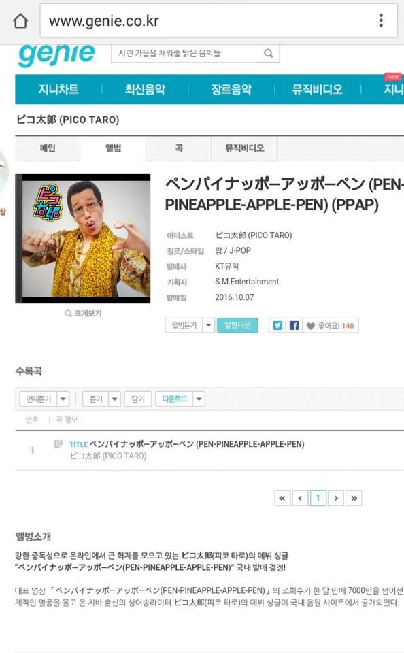Open the 지니차트 menu
Viewport: 404px width, 653px height.
coord(58,89)
